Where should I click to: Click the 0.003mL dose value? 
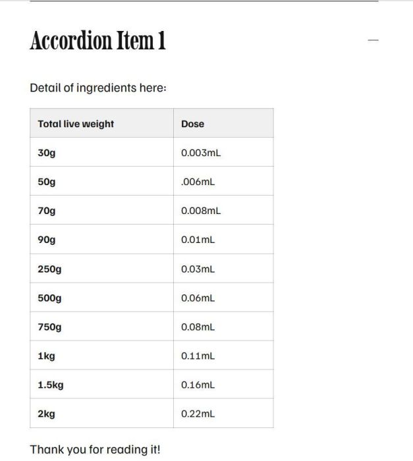point(200,153)
